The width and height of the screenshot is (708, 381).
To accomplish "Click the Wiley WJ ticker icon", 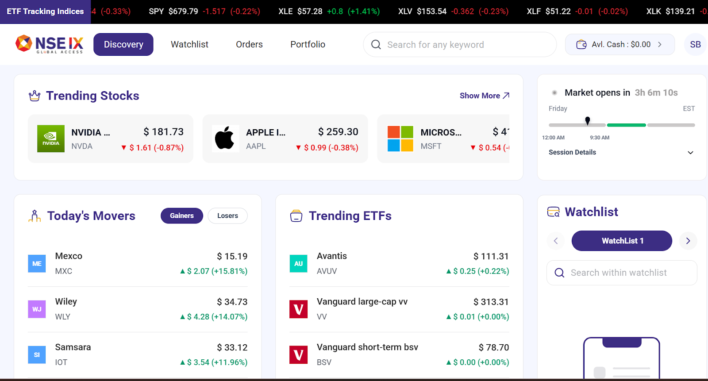I will [37, 309].
